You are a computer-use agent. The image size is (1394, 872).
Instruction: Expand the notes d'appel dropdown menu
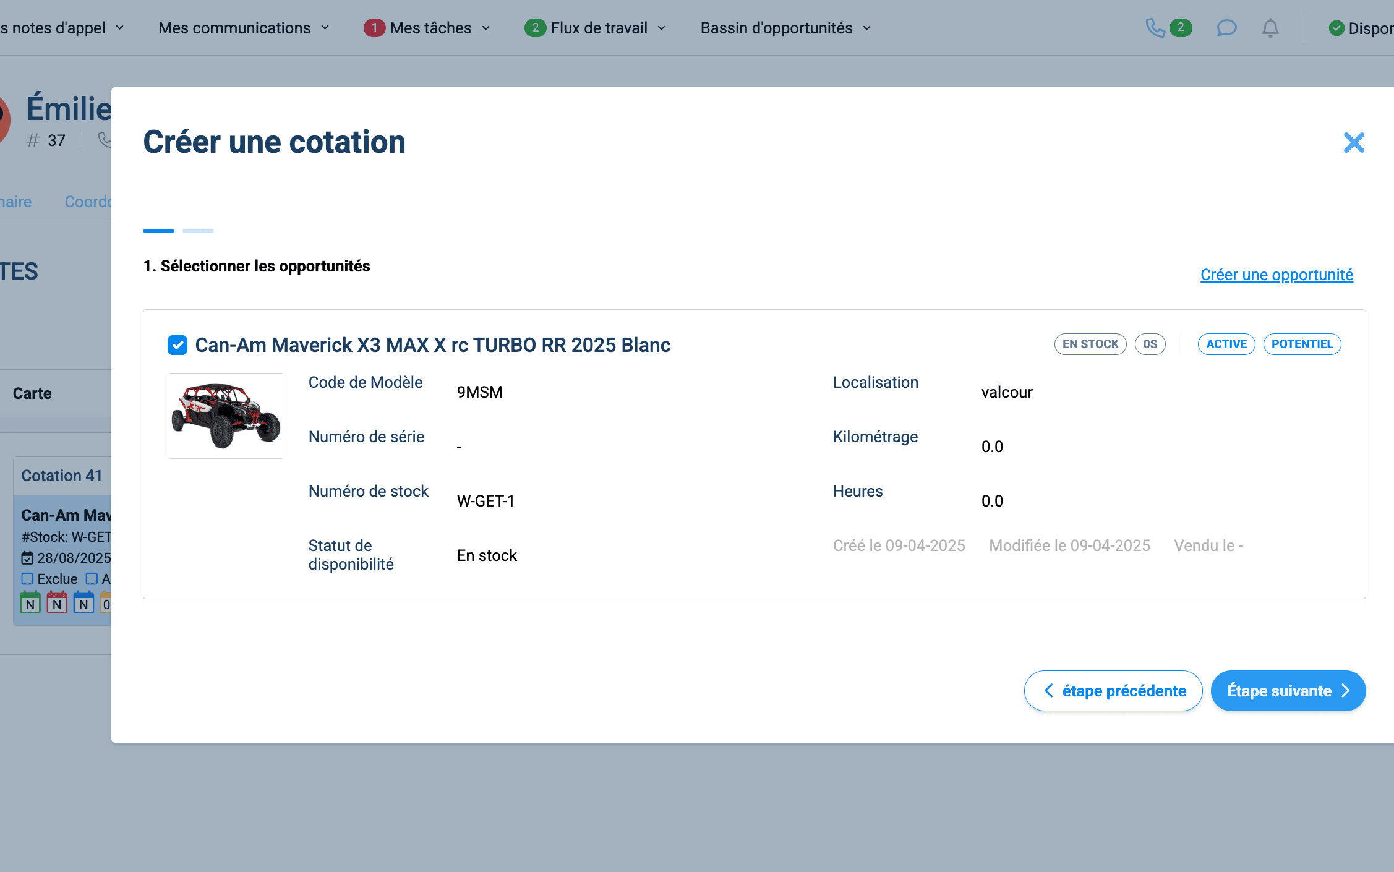62,28
